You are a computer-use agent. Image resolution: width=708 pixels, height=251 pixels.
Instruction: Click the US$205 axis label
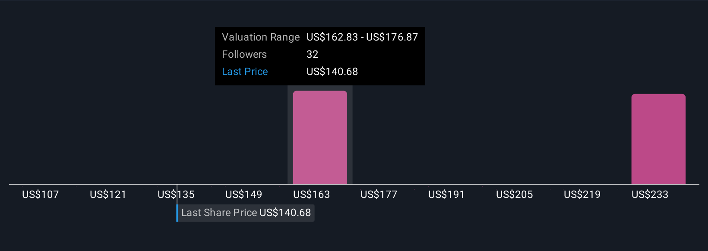[514, 195]
